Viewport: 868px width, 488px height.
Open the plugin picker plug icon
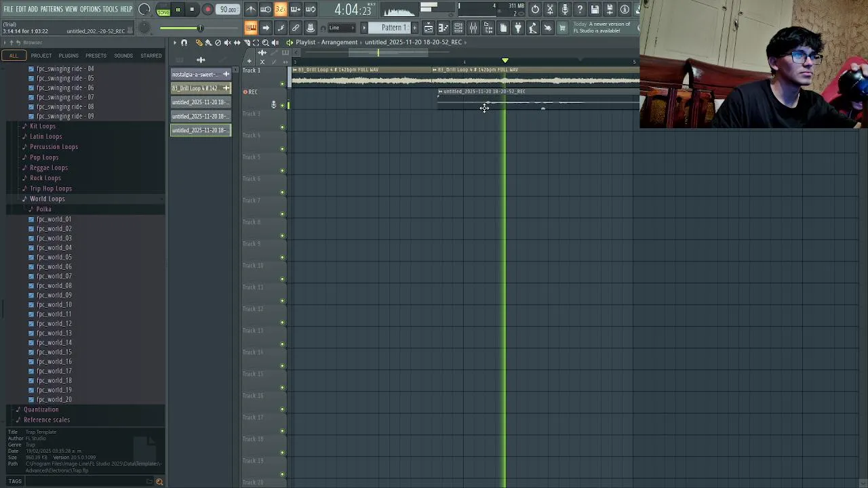(x=518, y=28)
